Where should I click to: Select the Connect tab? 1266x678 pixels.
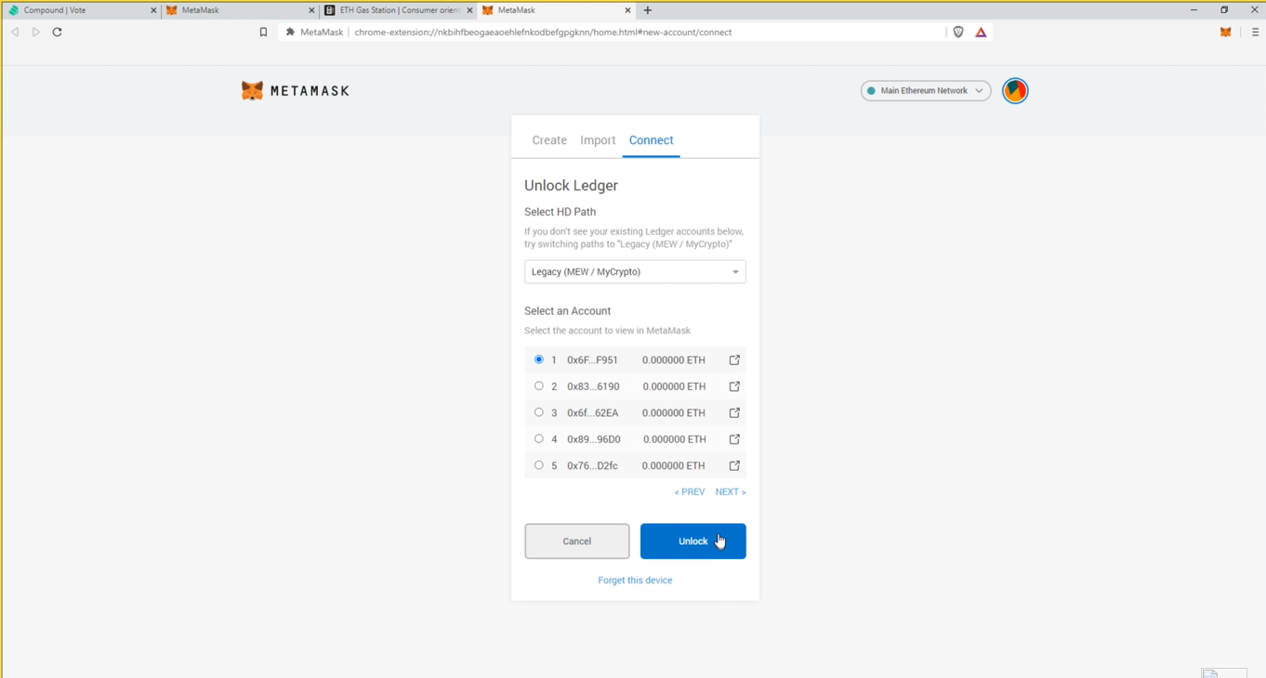[651, 140]
